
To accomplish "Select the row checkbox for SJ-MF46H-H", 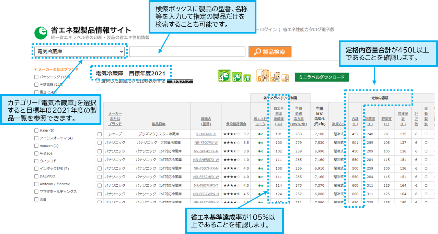I will click(x=100, y=134).
